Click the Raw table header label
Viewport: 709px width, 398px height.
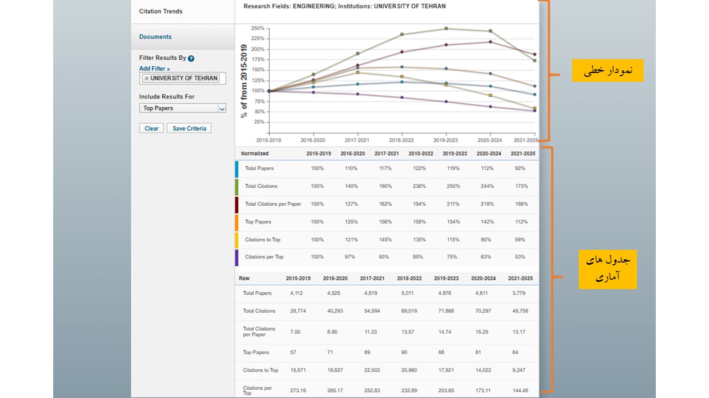[244, 278]
